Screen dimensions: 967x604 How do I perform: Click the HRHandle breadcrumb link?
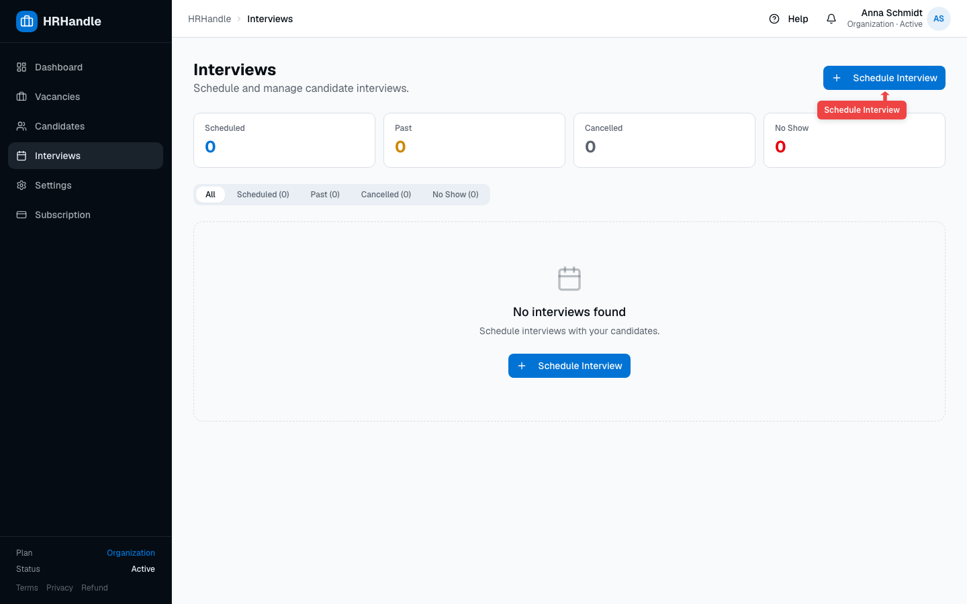click(x=210, y=19)
